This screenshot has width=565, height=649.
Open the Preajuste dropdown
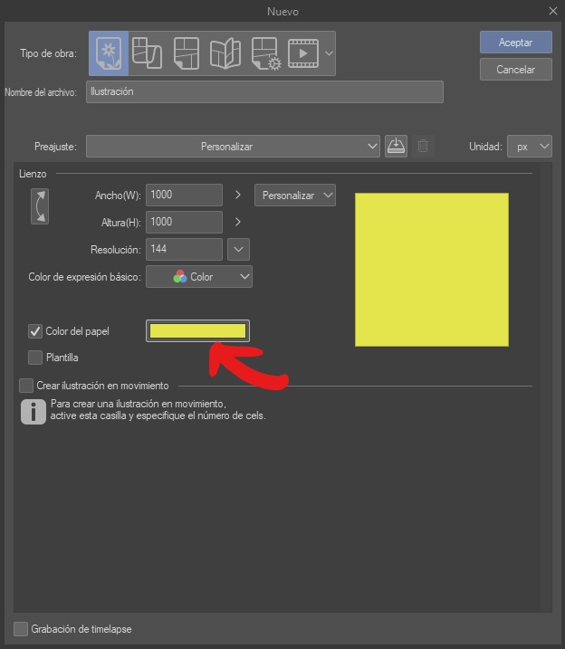click(x=233, y=146)
